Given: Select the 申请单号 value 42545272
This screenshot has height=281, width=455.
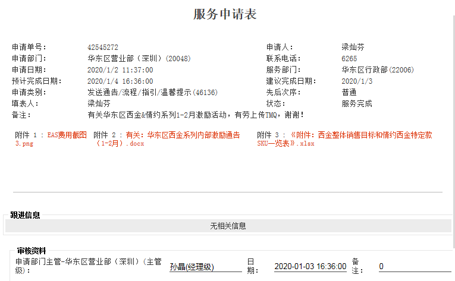Looking at the screenshot, I should (102, 47).
